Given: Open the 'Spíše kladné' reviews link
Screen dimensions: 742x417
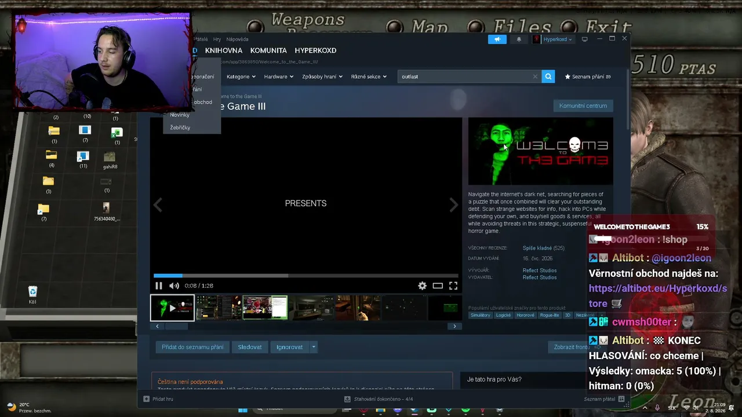Looking at the screenshot, I should (x=537, y=248).
